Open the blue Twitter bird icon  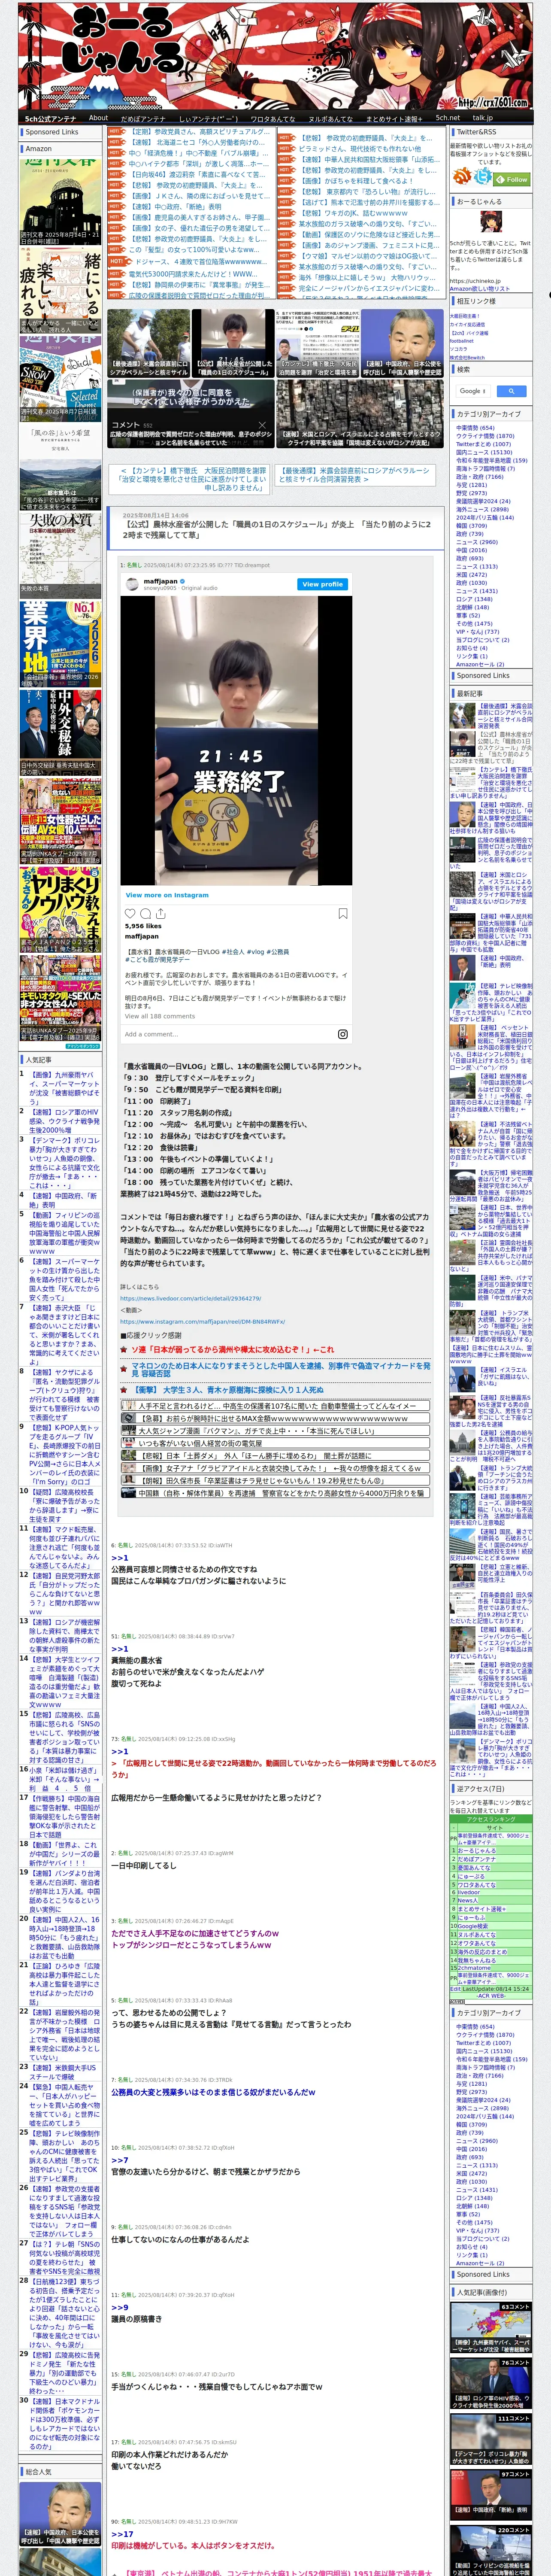click(483, 177)
